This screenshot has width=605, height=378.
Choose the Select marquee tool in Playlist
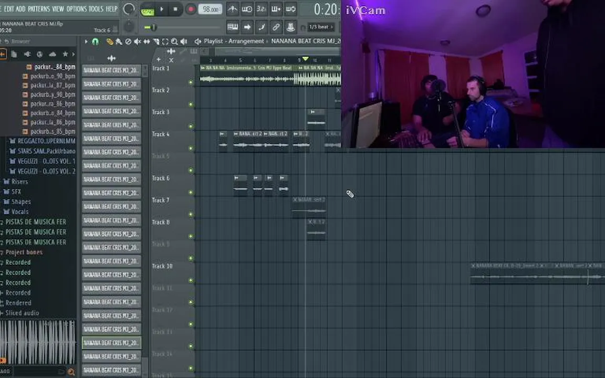click(x=165, y=41)
